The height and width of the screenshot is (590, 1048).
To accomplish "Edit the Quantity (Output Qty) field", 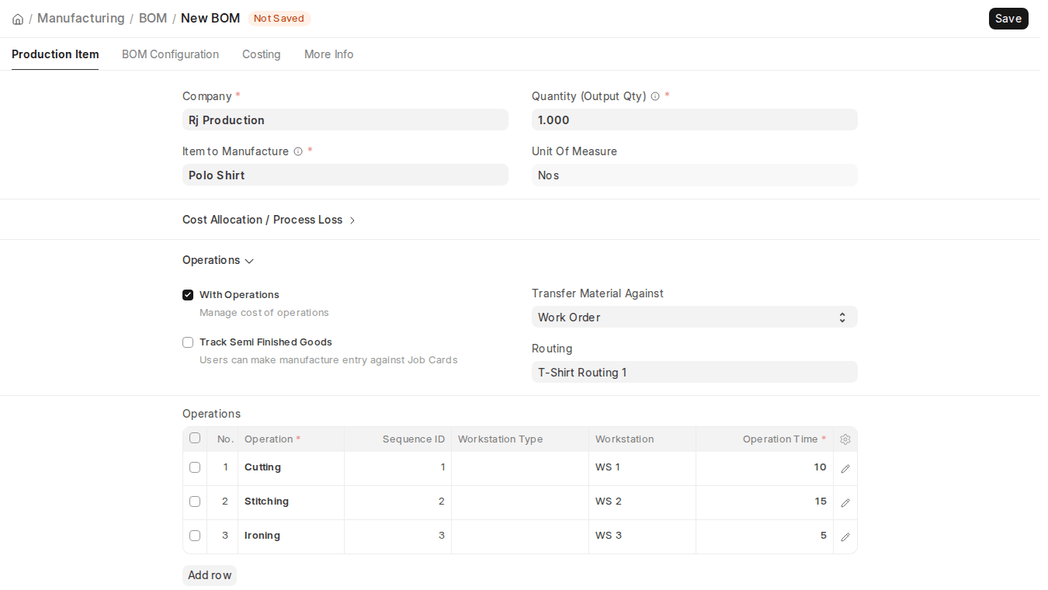I will (x=695, y=120).
